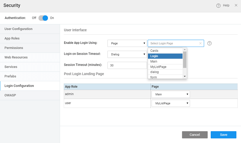Toggle the Authentication switch
The width and height of the screenshot is (241, 143).
(x=43, y=18)
